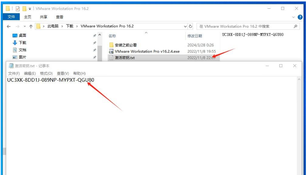Screen dimensions: 307x175
Task: Click the search magnifier icon
Action: coord(295,26)
